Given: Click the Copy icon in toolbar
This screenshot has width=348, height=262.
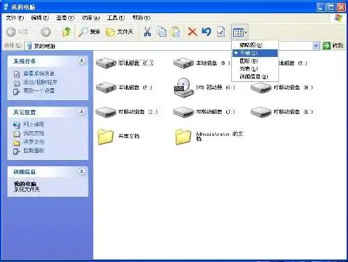Looking at the screenshot, I should click(x=161, y=32).
